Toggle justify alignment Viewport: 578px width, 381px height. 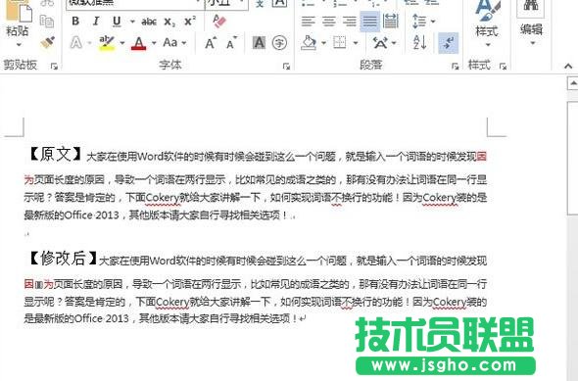coord(369,22)
